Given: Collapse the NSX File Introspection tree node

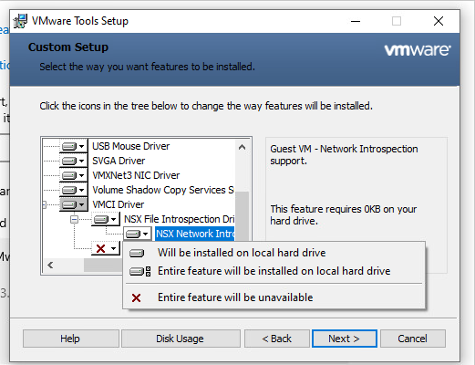Looking at the screenshot, I should click(74, 219).
